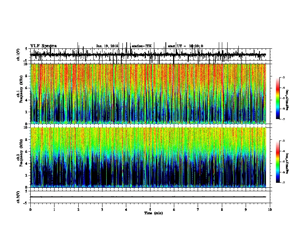Click the ch.2 color bar log(PSD) label
This screenshot has width=304, height=235.
click(x=287, y=164)
